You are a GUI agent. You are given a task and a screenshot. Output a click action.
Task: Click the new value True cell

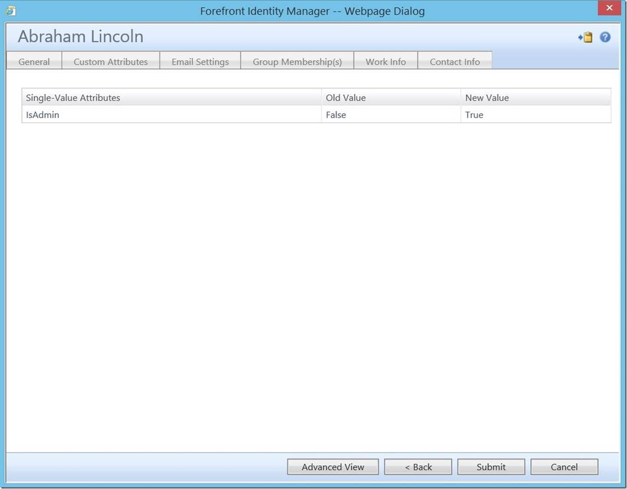tap(536, 115)
